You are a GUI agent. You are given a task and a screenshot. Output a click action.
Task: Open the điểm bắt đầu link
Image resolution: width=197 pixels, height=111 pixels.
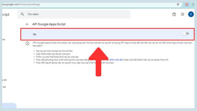(116, 60)
